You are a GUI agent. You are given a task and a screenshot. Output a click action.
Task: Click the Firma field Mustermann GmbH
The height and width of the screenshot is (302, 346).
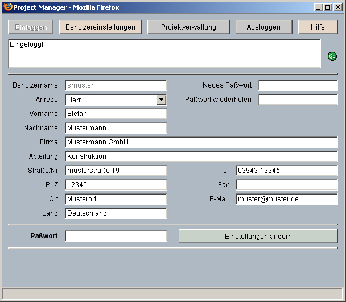click(x=201, y=142)
